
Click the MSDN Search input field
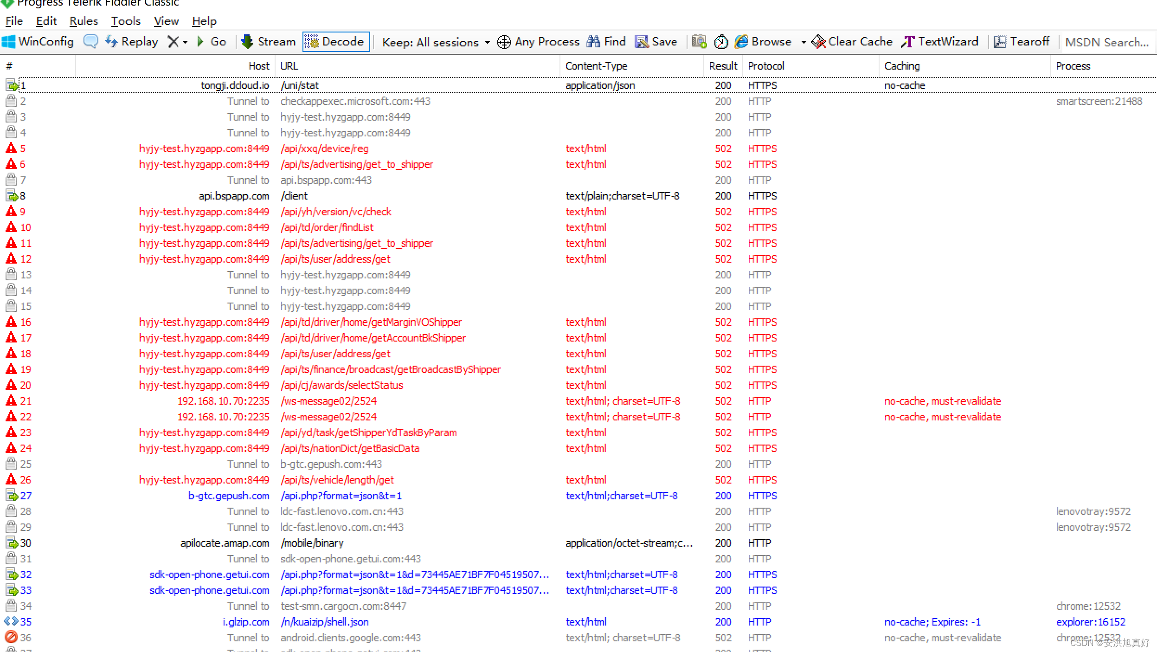pos(1106,42)
